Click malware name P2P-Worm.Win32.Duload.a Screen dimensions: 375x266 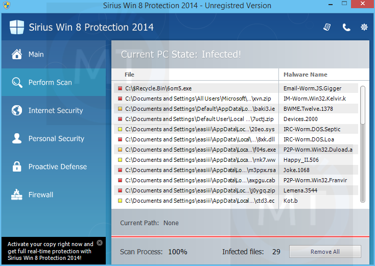click(x=318, y=150)
